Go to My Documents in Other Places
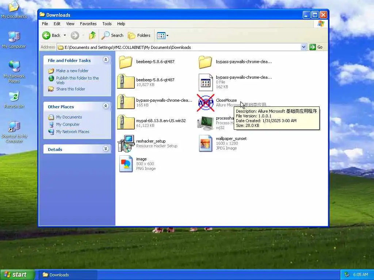Viewport: 374px width, 280px height. click(x=69, y=117)
